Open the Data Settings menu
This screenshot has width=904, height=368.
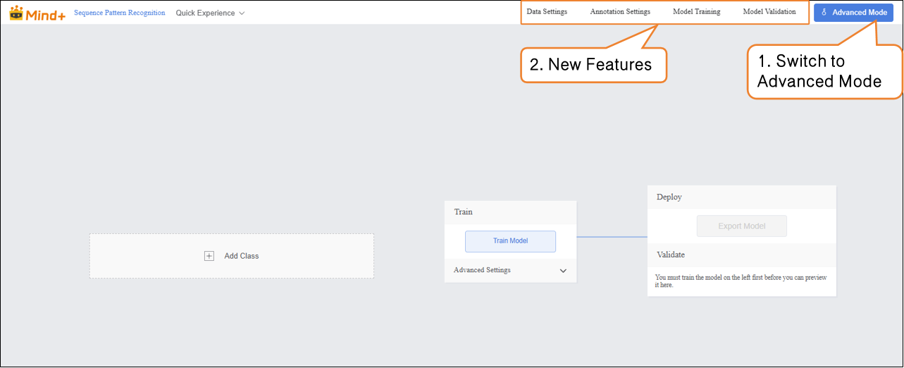547,12
